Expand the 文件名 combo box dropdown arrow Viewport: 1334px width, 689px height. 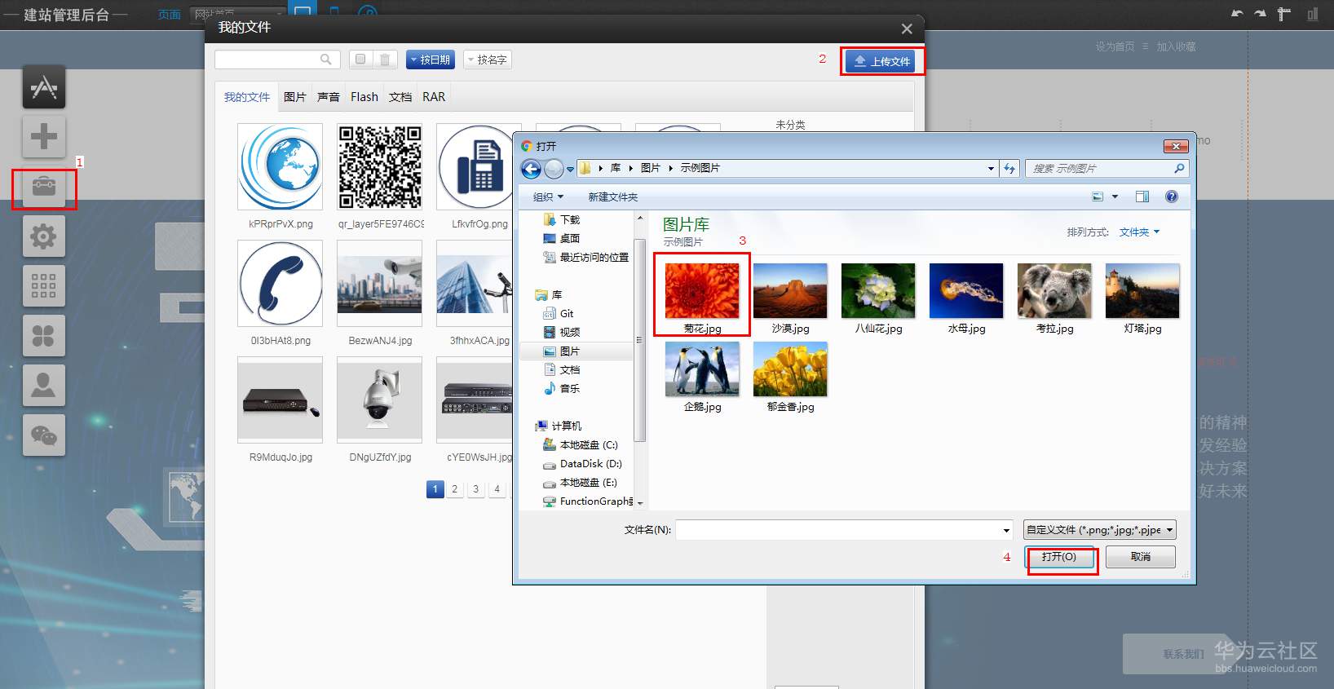(1006, 530)
